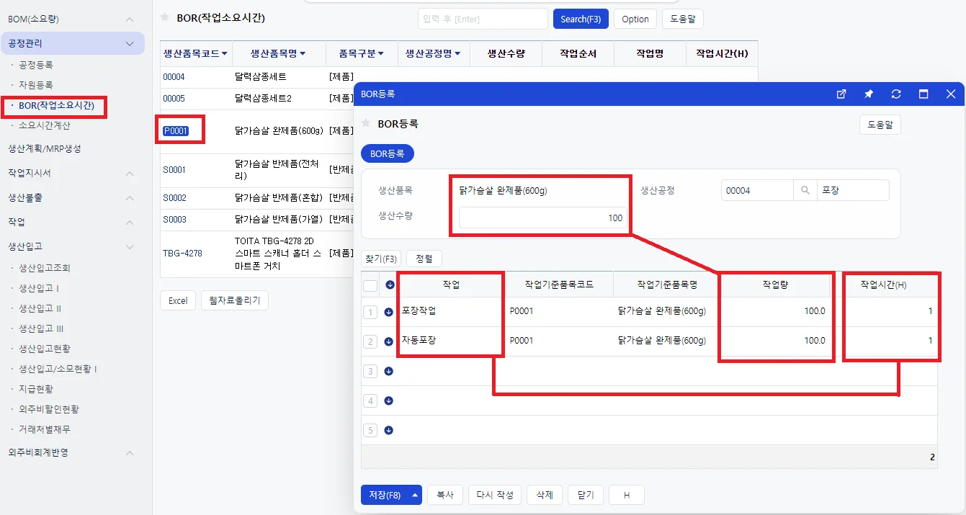Screen dimensions: 966x515
Task: Expand the 저장(F8) split button arrow
Action: [415, 495]
